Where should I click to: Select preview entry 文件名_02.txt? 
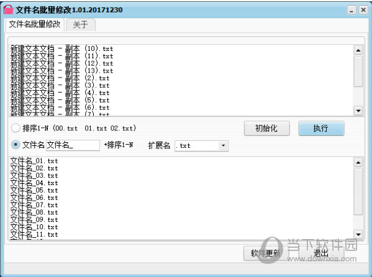[x=34, y=168]
